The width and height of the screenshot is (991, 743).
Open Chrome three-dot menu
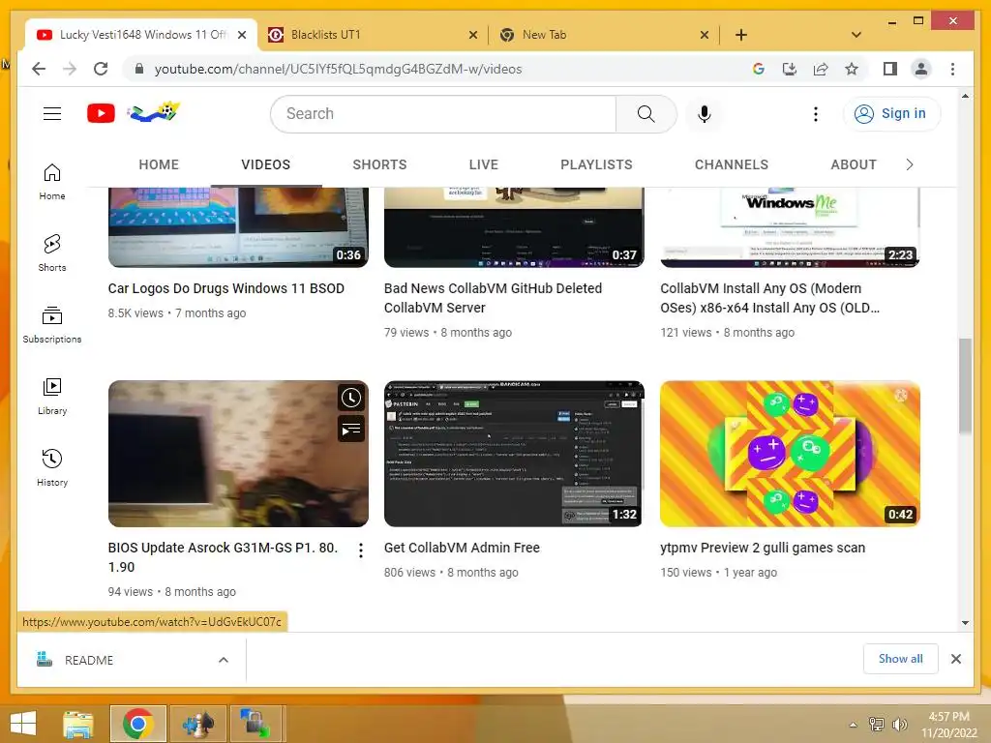click(952, 69)
